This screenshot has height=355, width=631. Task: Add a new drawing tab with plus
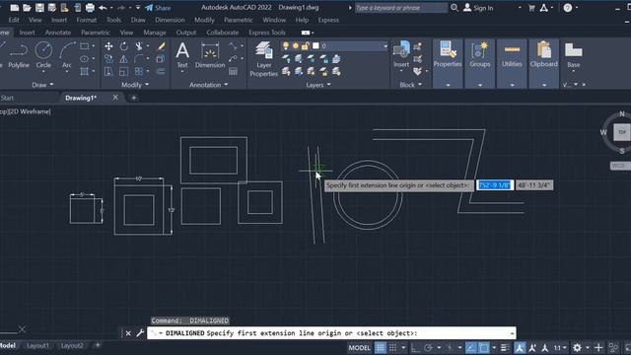tap(134, 98)
